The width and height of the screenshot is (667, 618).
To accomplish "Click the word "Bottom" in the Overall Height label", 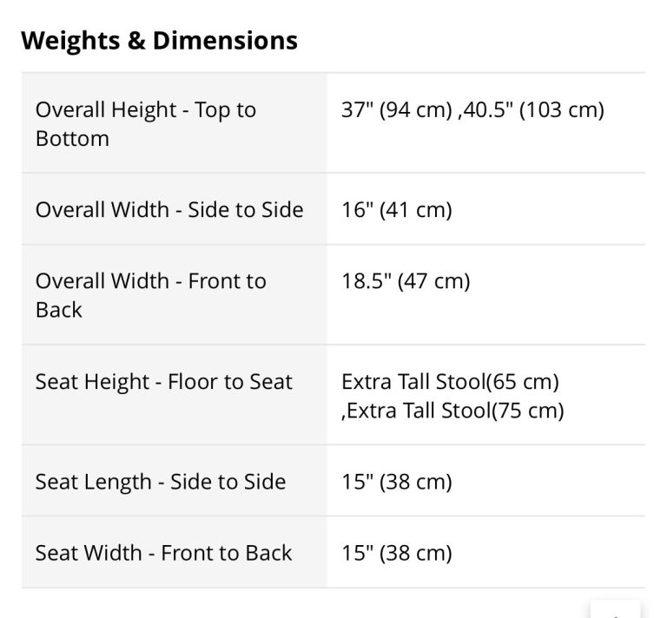I will pyautogui.click(x=72, y=139).
